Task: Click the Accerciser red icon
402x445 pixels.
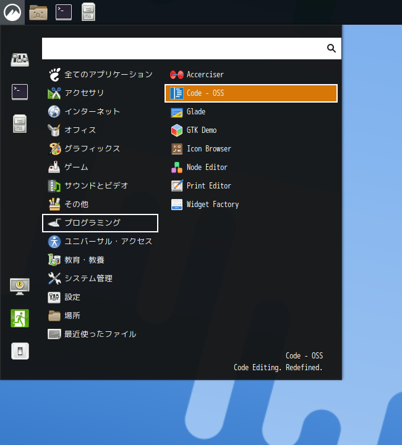Action: pos(177,75)
